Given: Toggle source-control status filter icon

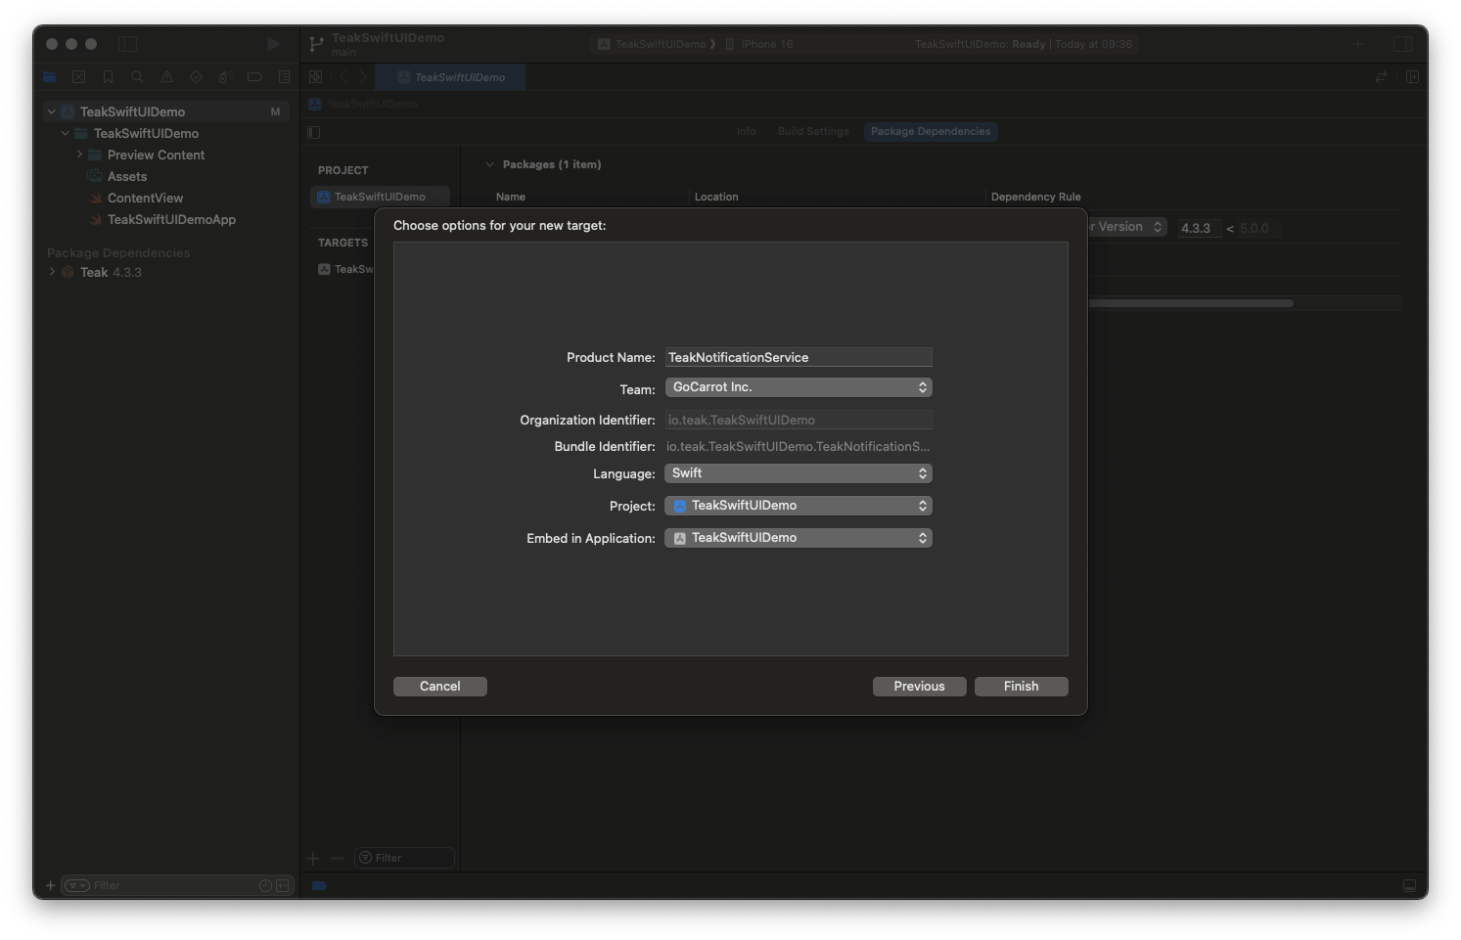Looking at the screenshot, I should coord(283,885).
